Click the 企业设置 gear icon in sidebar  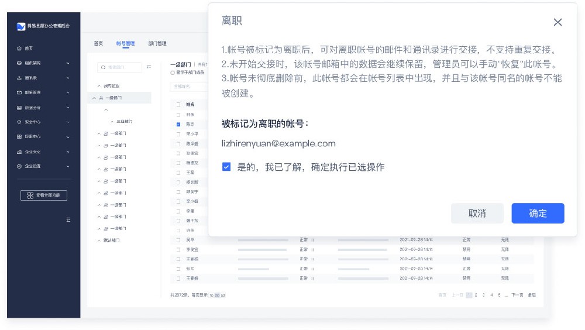pos(19,166)
